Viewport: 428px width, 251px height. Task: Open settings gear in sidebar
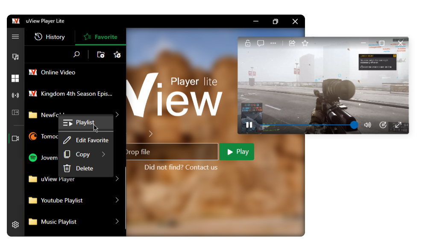15,225
